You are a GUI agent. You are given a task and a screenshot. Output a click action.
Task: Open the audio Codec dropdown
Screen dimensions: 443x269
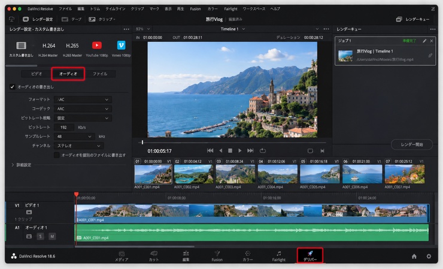(x=83, y=109)
